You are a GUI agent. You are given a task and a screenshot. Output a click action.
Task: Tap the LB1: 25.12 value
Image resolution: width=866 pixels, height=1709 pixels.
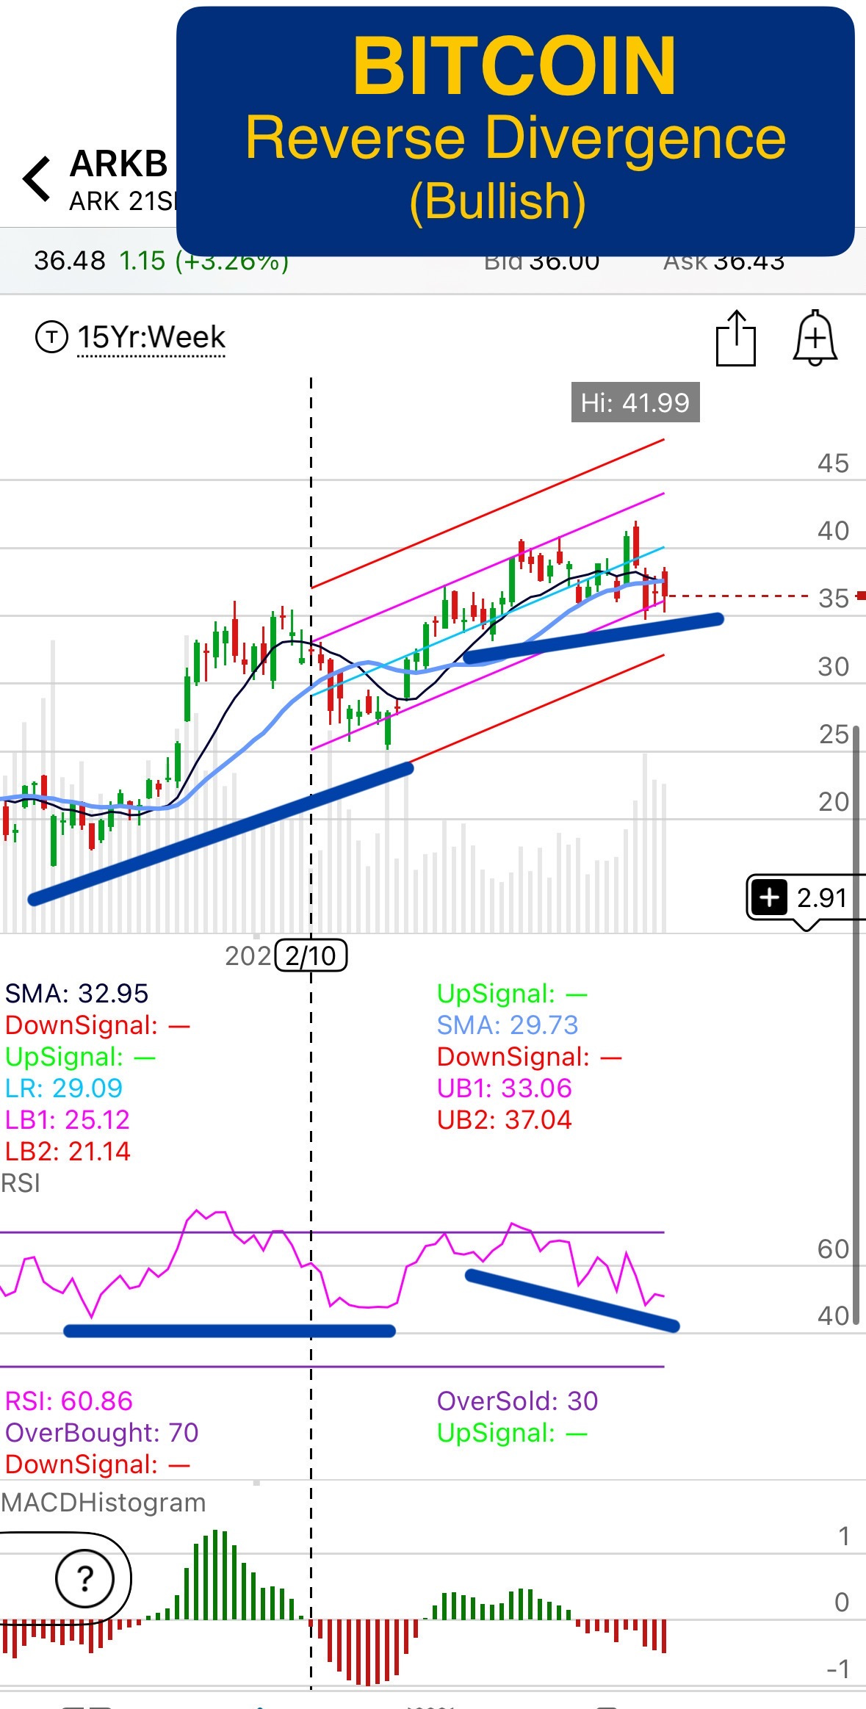pyautogui.click(x=68, y=1120)
